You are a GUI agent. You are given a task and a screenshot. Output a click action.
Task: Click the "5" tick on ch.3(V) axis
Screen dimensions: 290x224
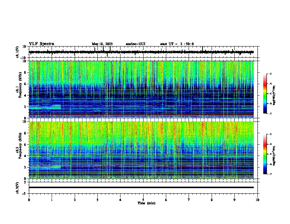click(25, 182)
